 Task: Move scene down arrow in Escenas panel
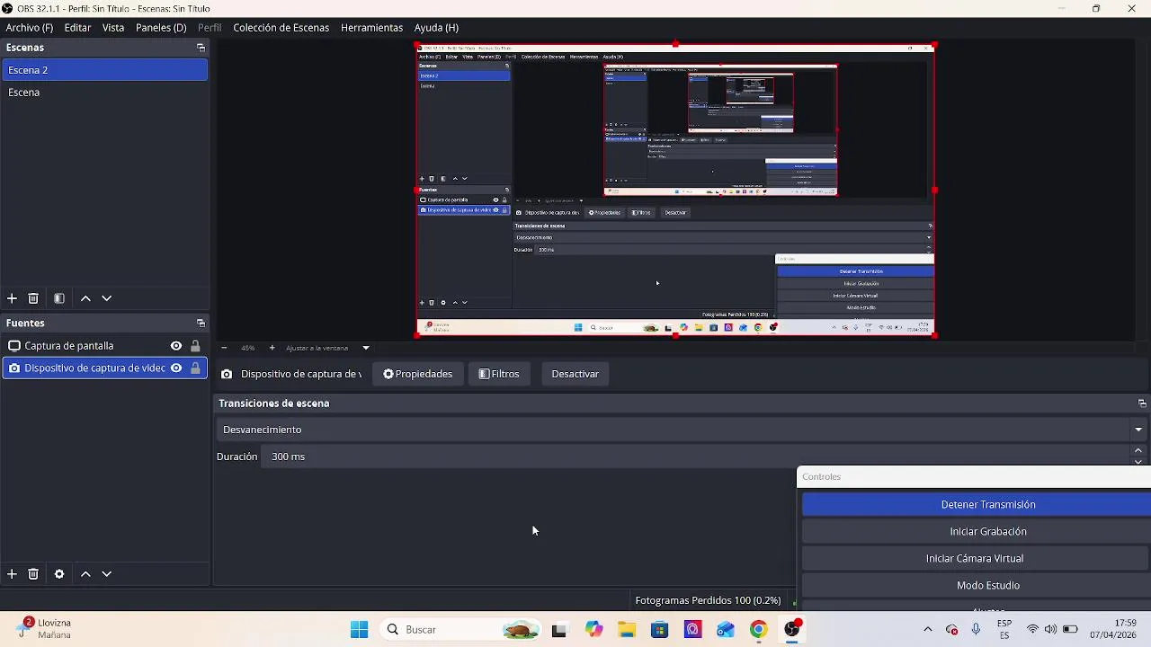107,298
